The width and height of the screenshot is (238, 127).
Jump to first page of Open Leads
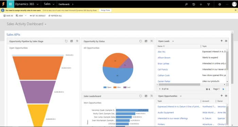point(207,89)
